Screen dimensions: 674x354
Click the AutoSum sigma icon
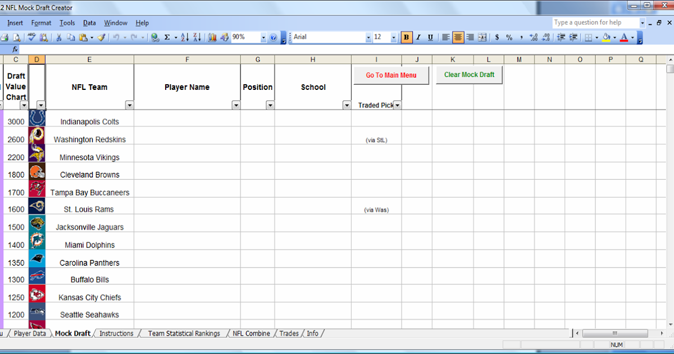[167, 37]
